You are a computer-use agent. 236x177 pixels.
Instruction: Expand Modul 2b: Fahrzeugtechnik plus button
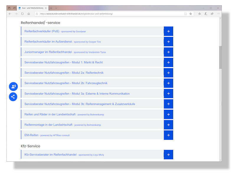[x=168, y=83]
